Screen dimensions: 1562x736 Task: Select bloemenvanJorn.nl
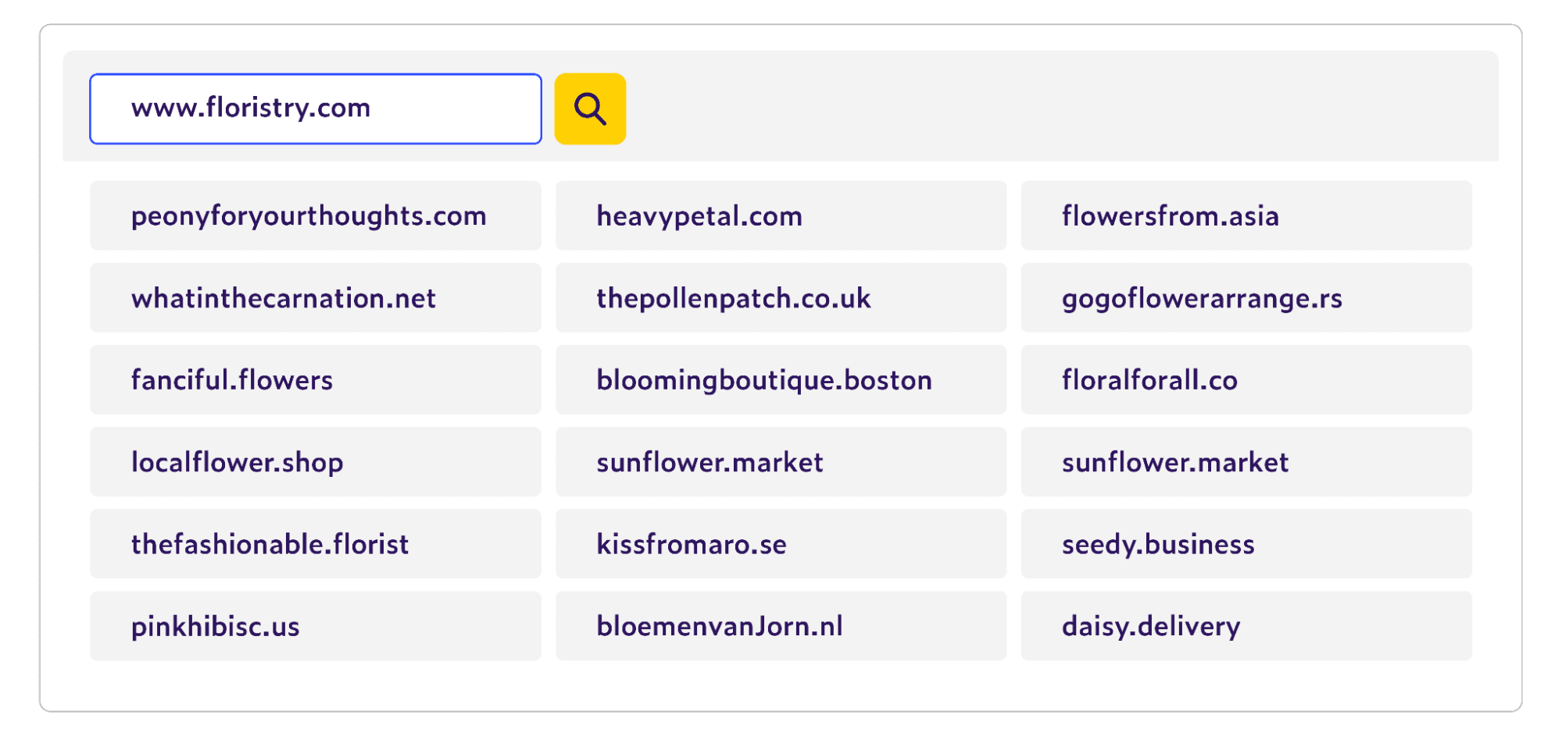point(781,625)
